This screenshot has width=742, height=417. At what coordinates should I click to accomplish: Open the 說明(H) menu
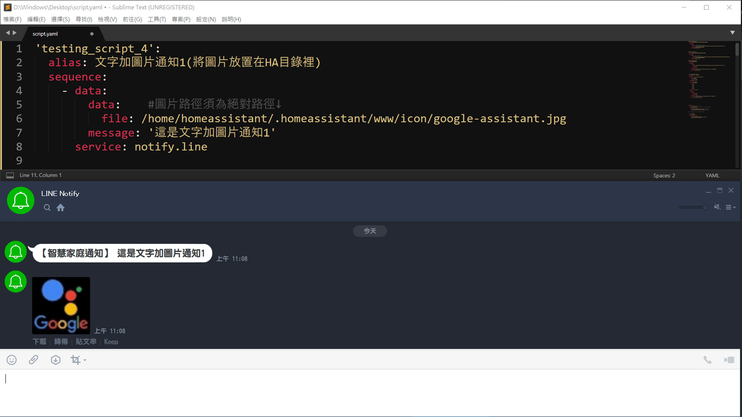click(x=231, y=19)
